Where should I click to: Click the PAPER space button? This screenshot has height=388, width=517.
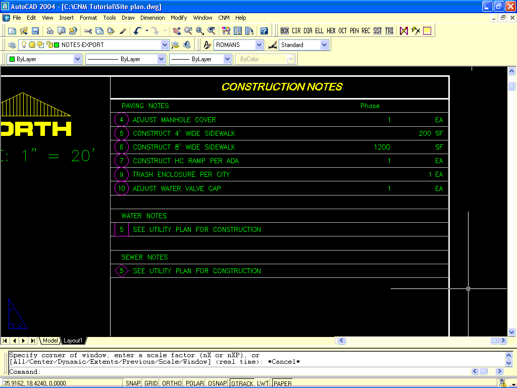282,383
